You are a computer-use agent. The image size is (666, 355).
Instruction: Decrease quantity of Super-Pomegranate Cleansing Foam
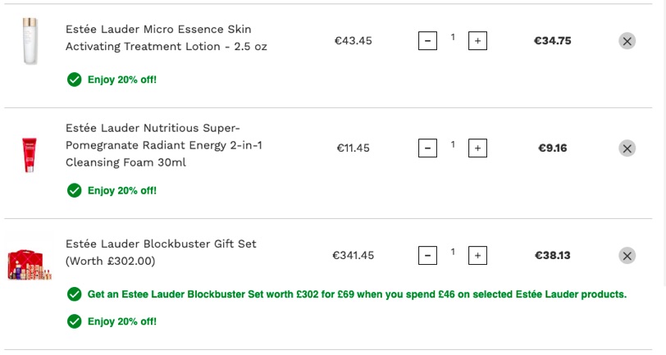pos(427,148)
